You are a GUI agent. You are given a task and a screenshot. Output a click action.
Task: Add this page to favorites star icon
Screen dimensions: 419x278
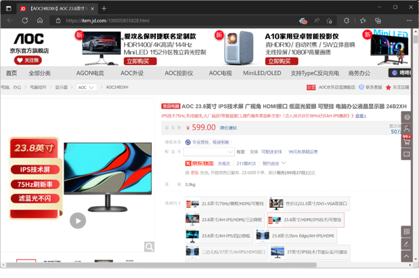click(x=329, y=20)
